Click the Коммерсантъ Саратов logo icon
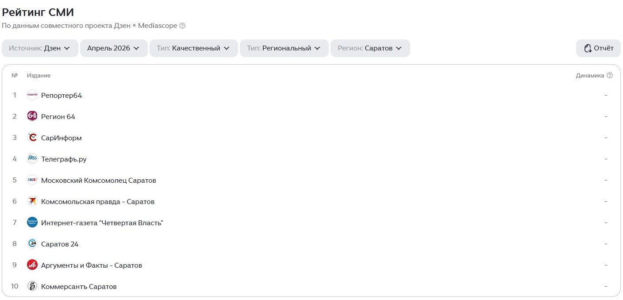Screen dimensions: 623x300 (x=32, y=286)
